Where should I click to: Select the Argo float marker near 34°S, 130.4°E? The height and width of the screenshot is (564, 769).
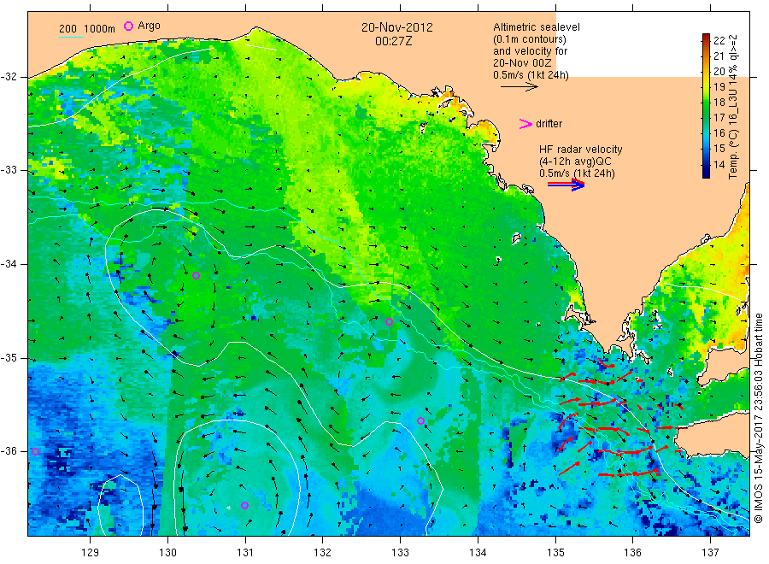click(196, 276)
